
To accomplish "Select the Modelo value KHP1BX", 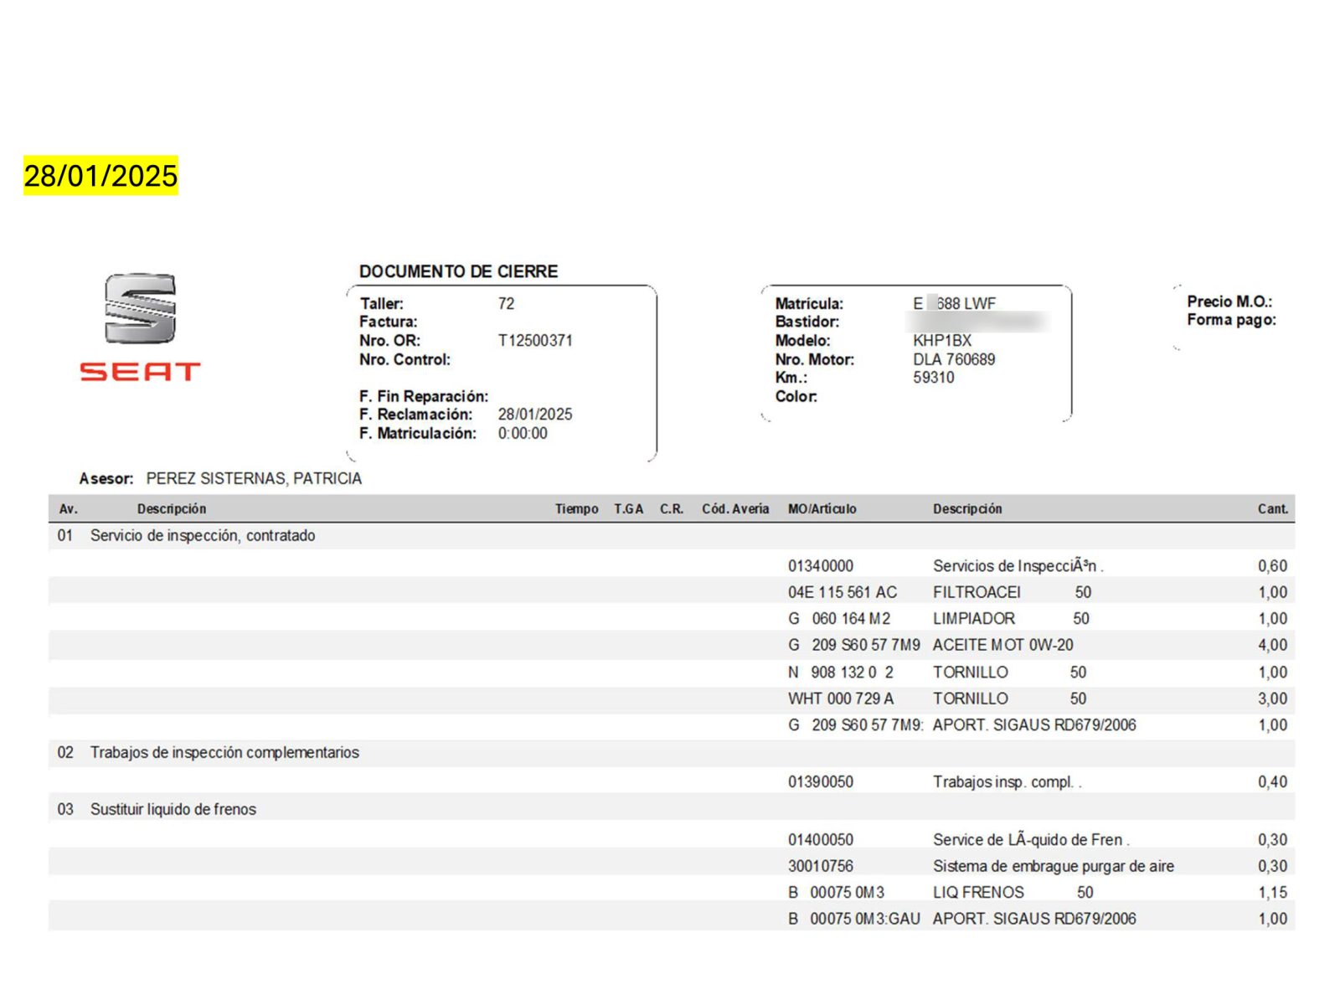I will [942, 341].
